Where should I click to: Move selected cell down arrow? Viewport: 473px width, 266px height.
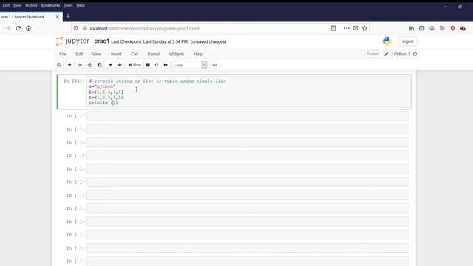[x=120, y=65]
